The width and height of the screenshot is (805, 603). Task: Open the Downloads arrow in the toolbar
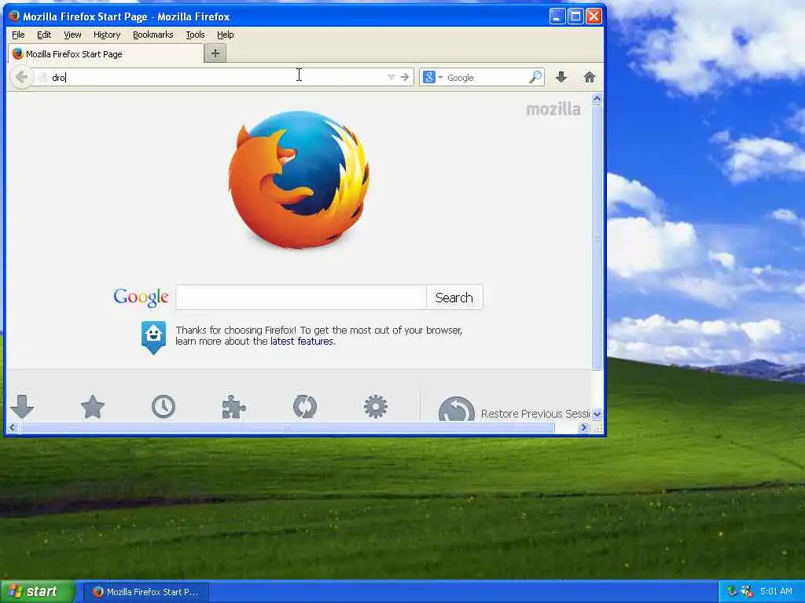561,78
